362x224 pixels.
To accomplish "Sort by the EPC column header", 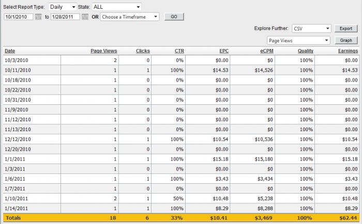I will click(224, 51).
